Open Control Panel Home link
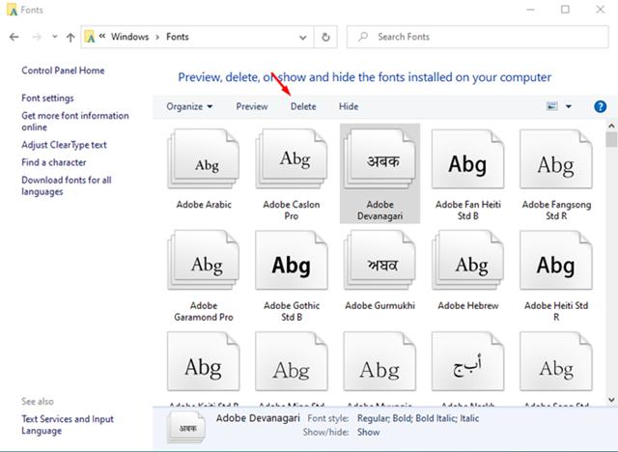 click(x=63, y=71)
